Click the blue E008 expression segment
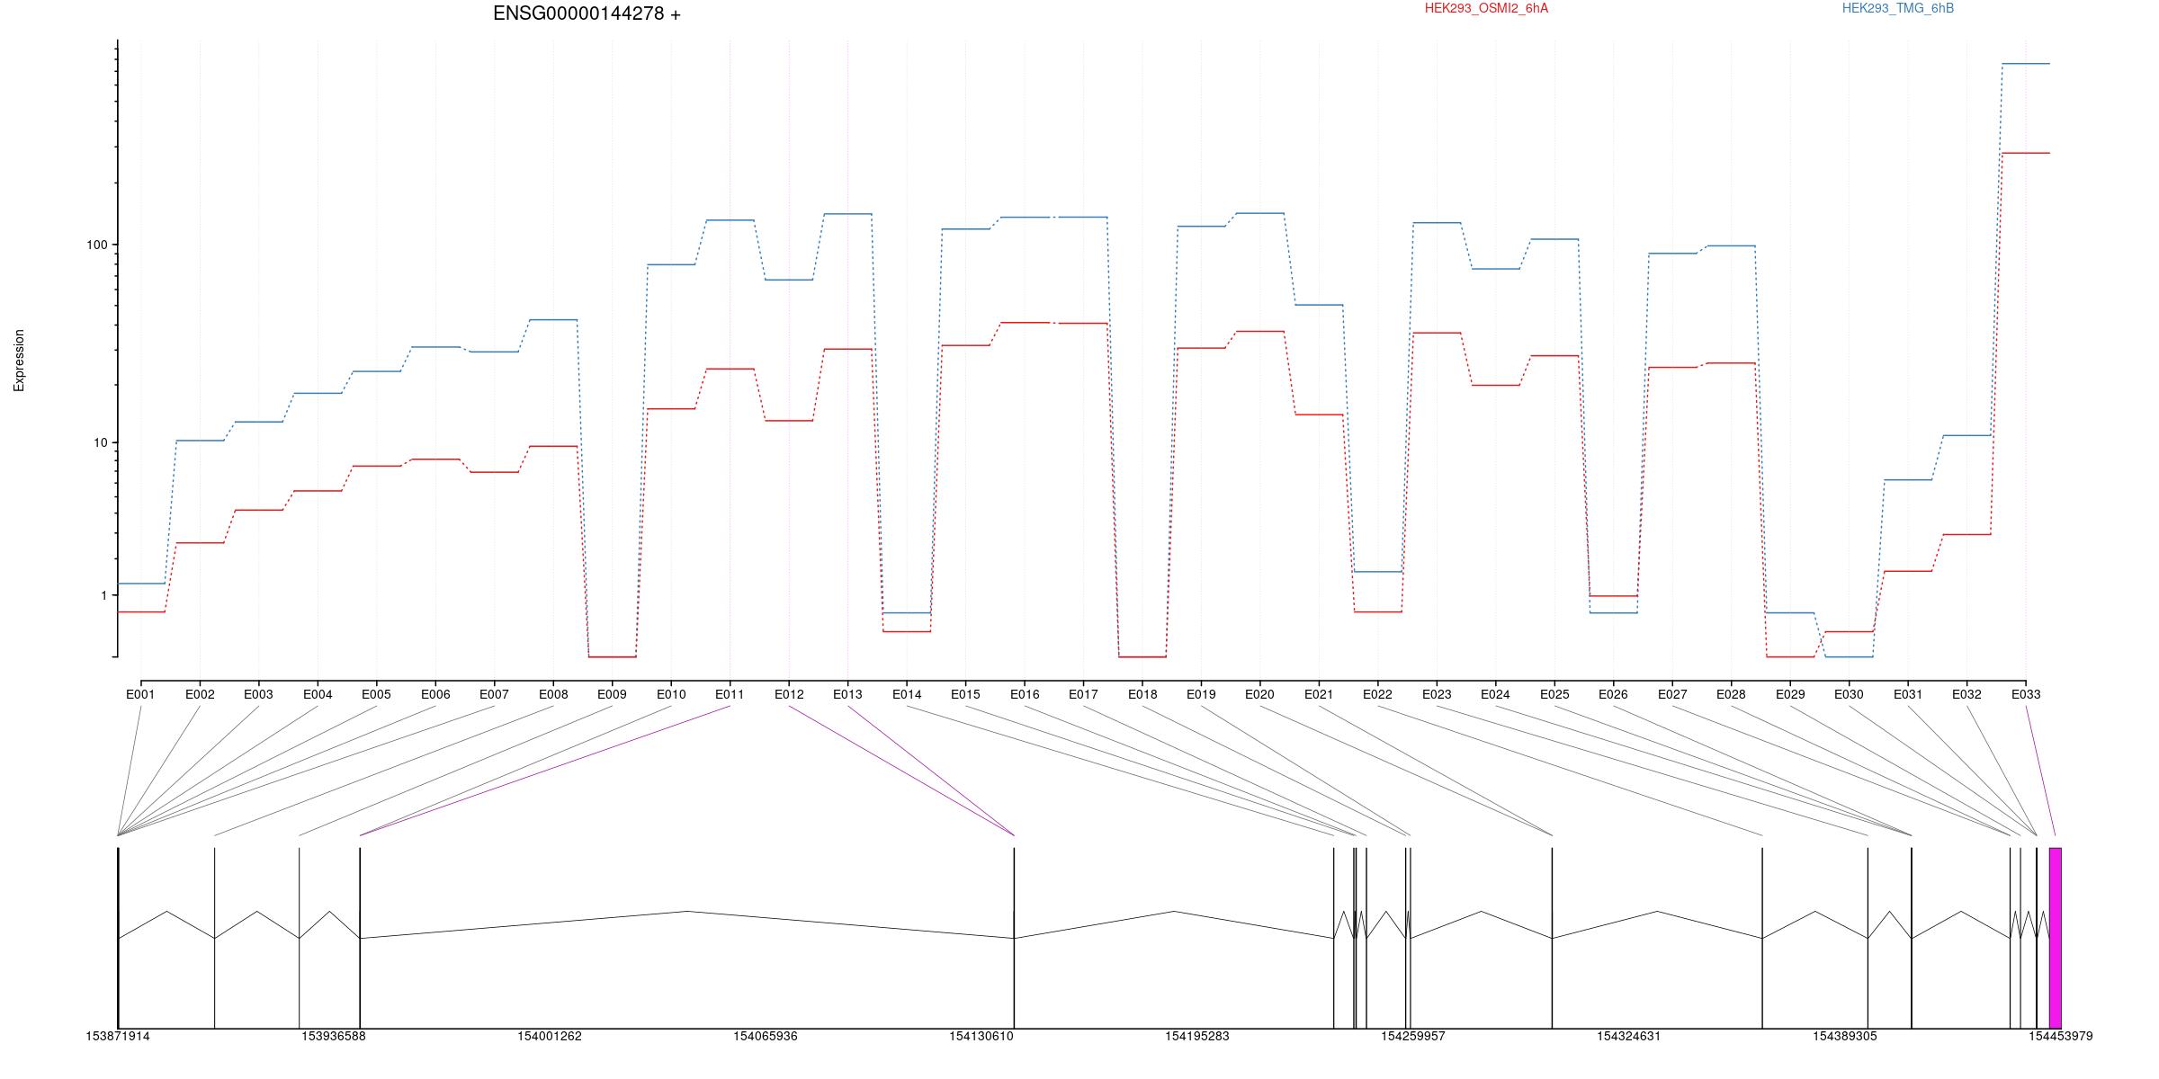 553,319
